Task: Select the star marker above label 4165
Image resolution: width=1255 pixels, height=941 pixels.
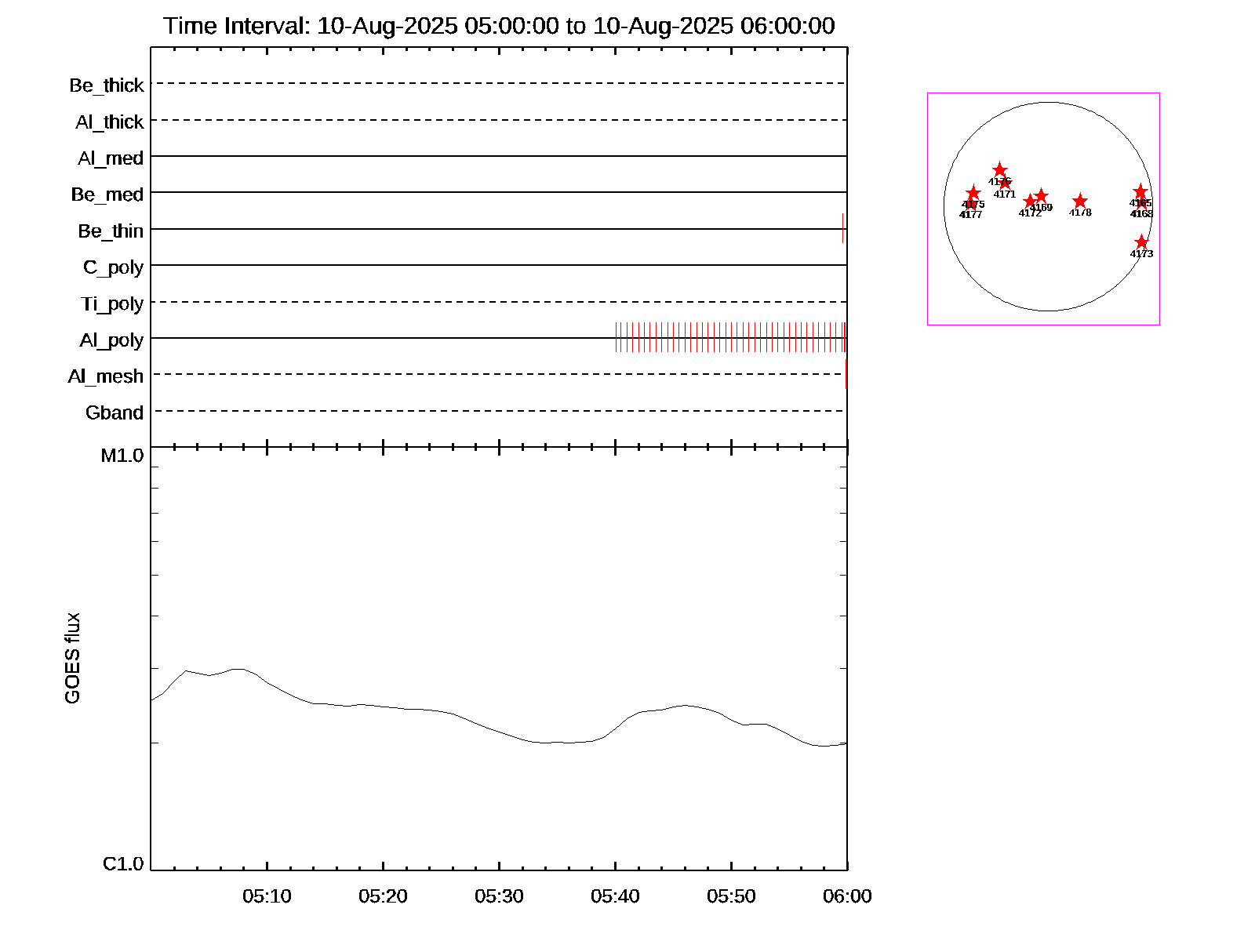Action: coord(1140,192)
